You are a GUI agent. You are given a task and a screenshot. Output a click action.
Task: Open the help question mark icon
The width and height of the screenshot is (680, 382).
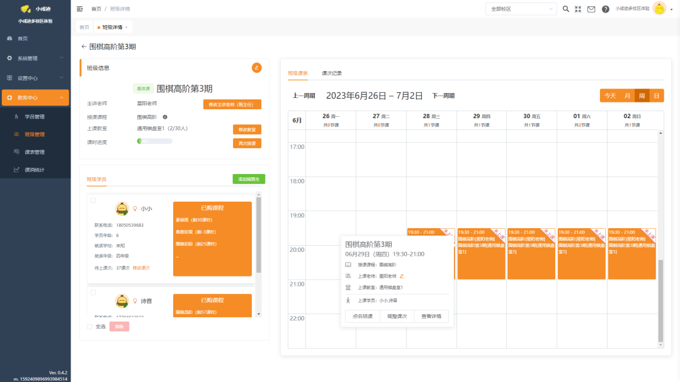coord(606,9)
